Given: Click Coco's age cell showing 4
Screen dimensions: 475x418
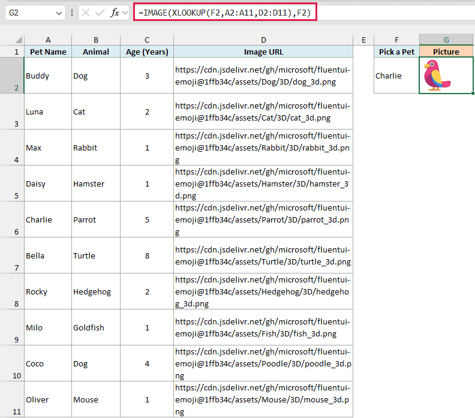Looking at the screenshot, I should 147,363.
